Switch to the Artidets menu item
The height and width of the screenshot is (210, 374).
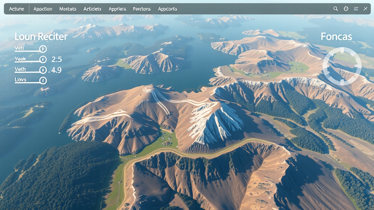92,9
